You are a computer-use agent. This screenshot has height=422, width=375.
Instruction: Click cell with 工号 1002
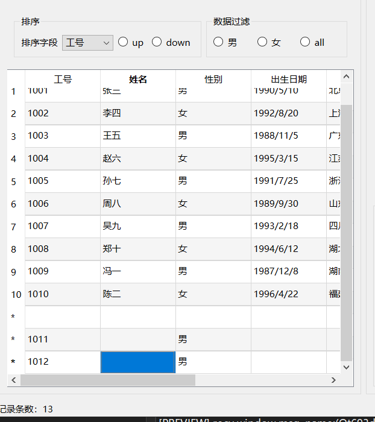(x=63, y=113)
